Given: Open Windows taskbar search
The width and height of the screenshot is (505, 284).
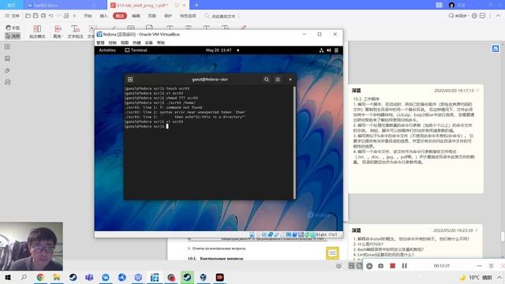Looking at the screenshot, I should coord(24,277).
